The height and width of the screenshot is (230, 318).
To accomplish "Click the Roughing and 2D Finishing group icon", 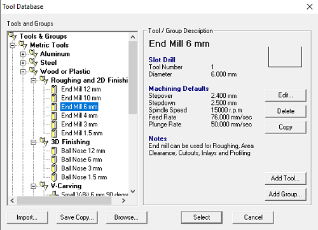I will click(x=44, y=80).
